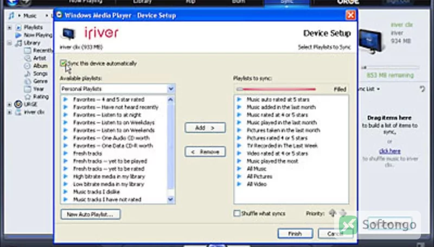Select All Music in sync list
434x247 pixels.
point(257,169)
